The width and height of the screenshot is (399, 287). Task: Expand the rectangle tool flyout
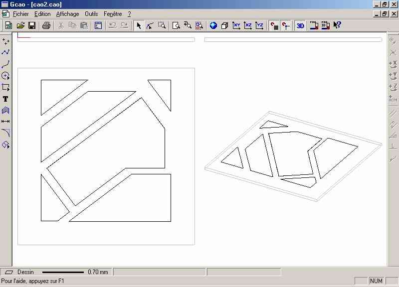point(5,87)
